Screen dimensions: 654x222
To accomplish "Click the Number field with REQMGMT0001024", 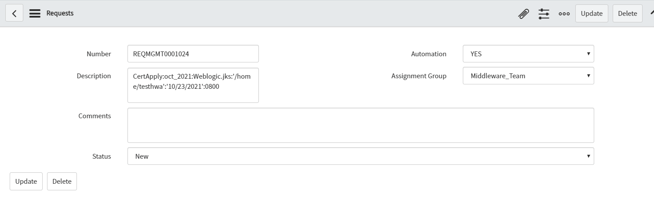I will pyautogui.click(x=193, y=54).
